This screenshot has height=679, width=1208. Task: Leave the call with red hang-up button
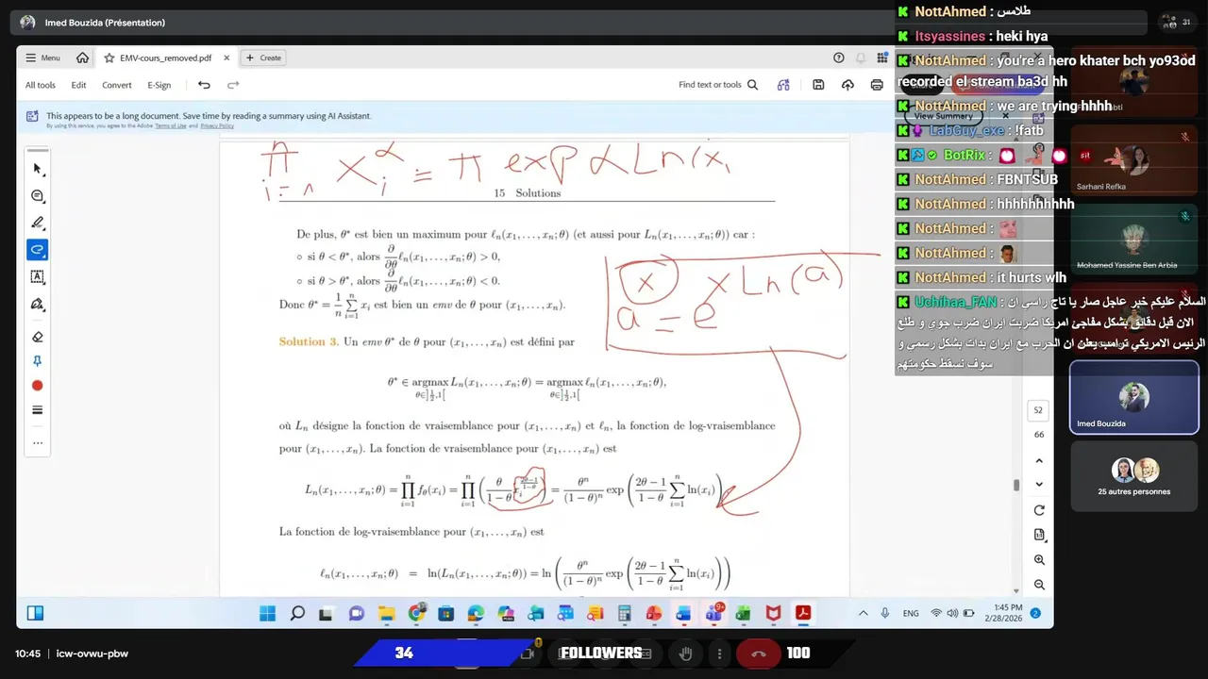tap(758, 653)
